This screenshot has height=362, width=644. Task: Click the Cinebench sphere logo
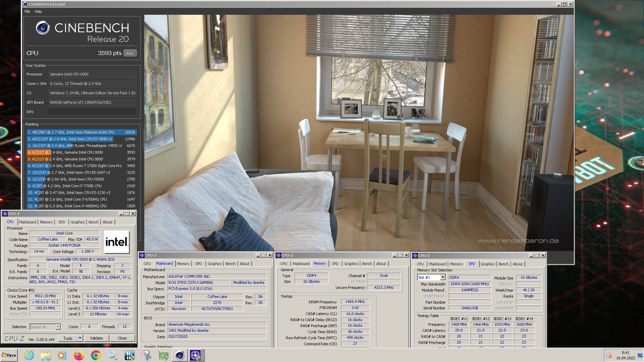(43, 28)
